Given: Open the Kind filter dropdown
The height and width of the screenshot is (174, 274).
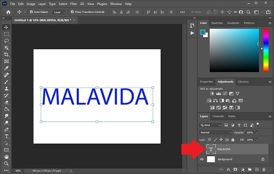Looking at the screenshot, I should point(210,125).
